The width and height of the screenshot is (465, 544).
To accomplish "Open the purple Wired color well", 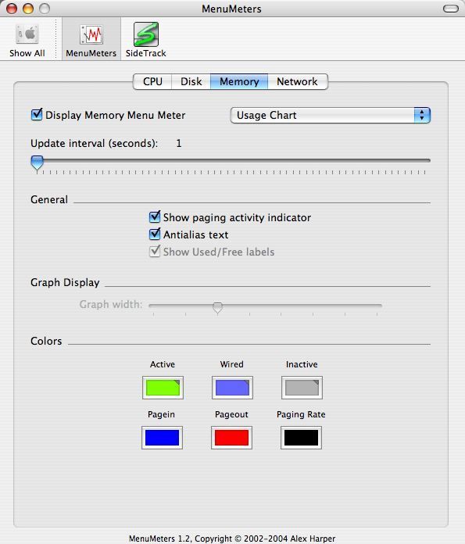I will click(x=232, y=388).
